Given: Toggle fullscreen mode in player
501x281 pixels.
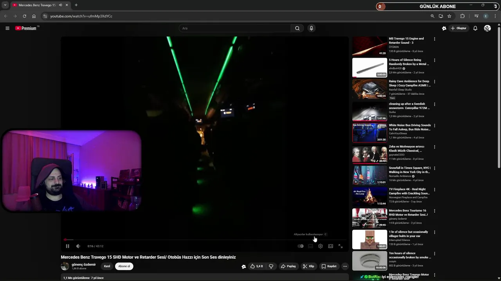Looking at the screenshot, I should click(x=340, y=246).
